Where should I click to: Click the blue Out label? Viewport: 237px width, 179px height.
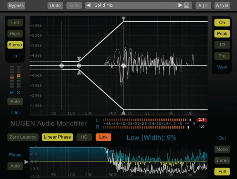pyautogui.click(x=222, y=138)
